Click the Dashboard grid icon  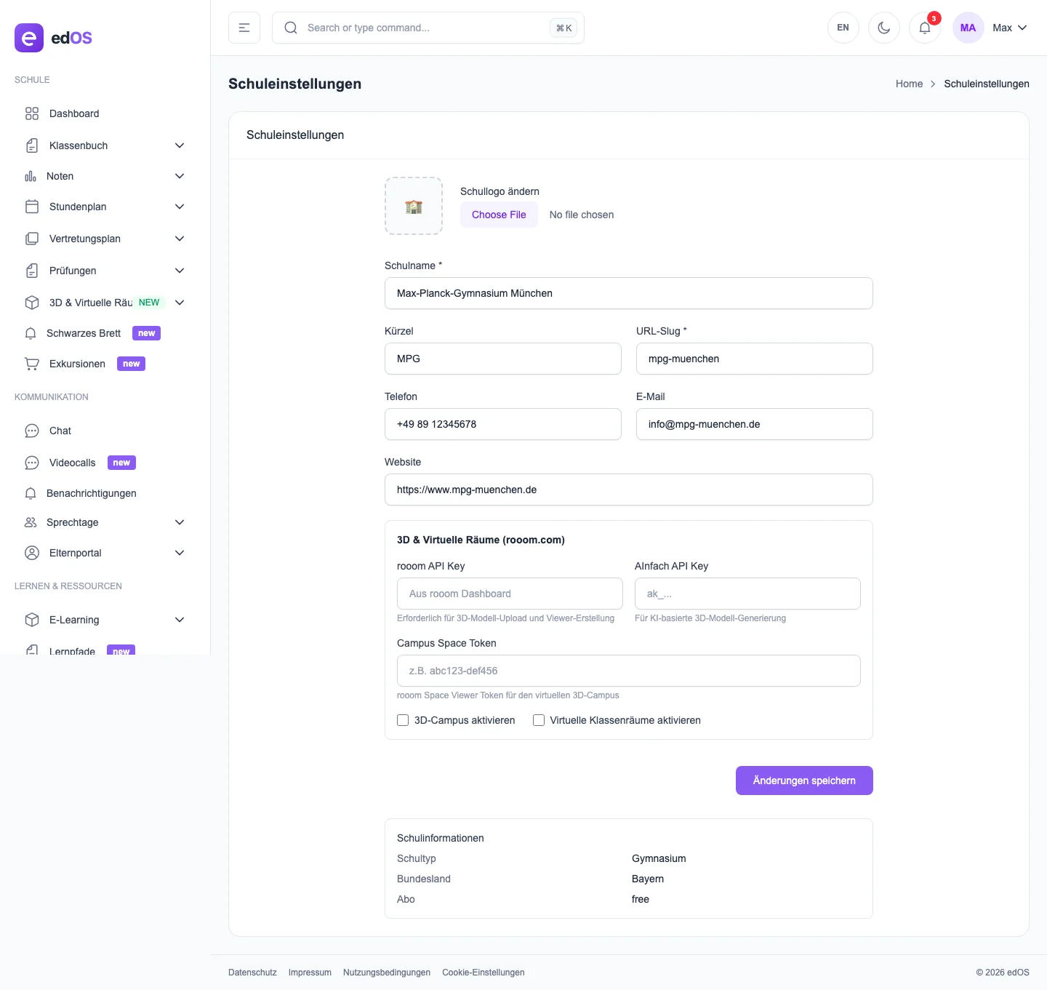32,113
